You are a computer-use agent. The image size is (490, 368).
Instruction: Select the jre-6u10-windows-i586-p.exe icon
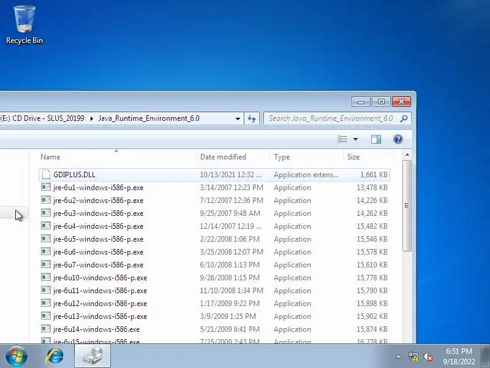46,277
